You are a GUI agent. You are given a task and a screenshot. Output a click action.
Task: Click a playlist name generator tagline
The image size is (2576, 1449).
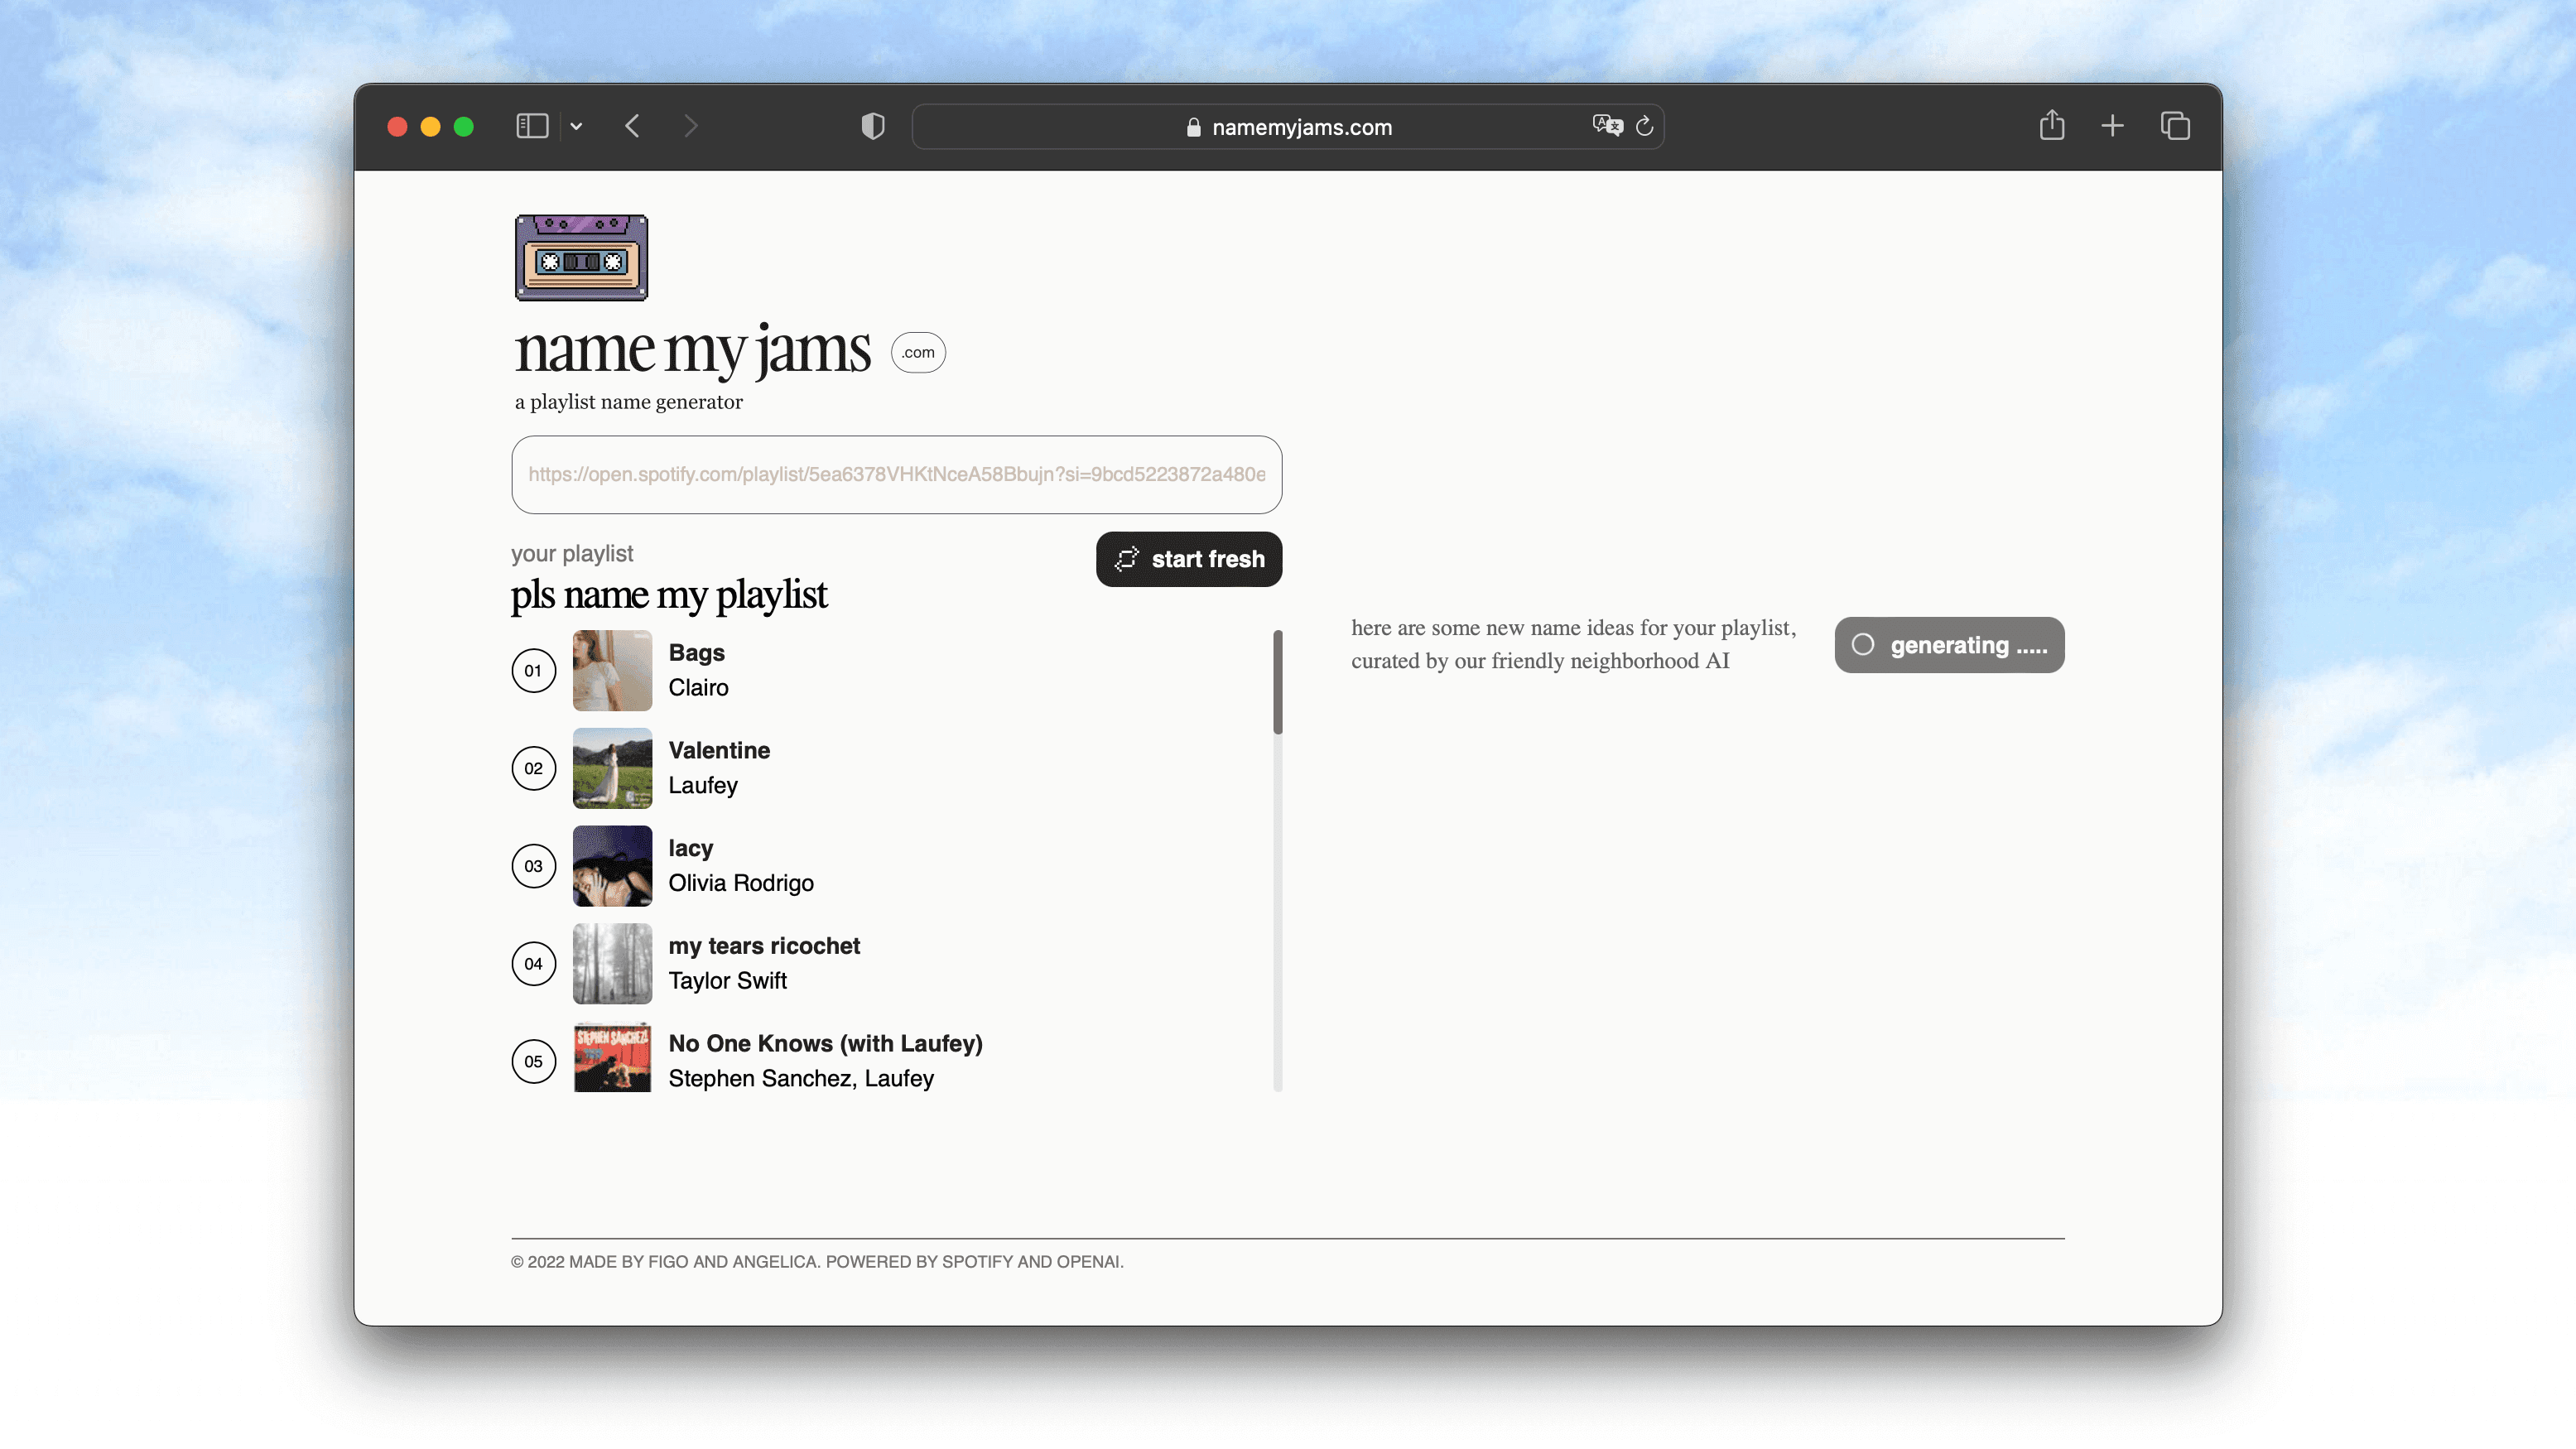[628, 402]
